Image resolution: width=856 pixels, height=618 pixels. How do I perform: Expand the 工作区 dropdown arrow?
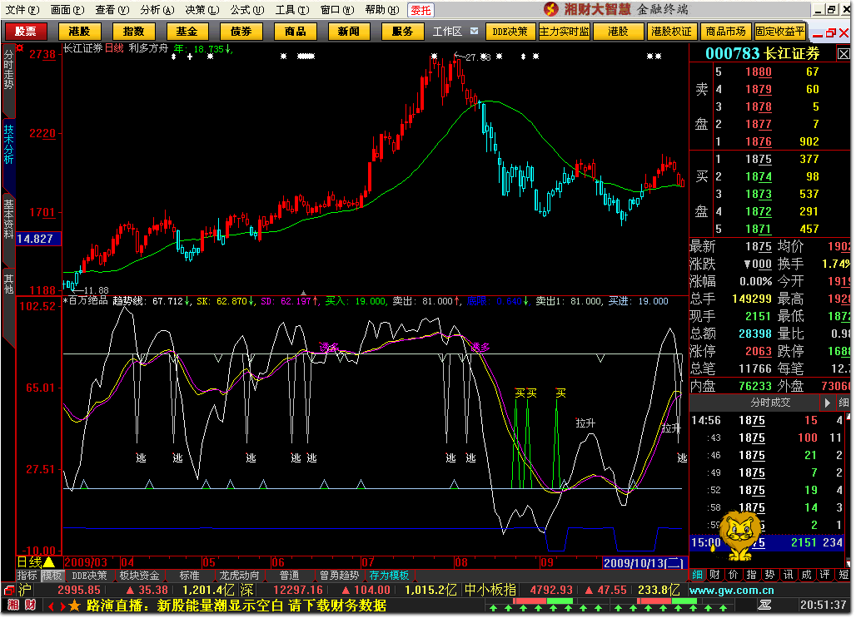coord(474,31)
